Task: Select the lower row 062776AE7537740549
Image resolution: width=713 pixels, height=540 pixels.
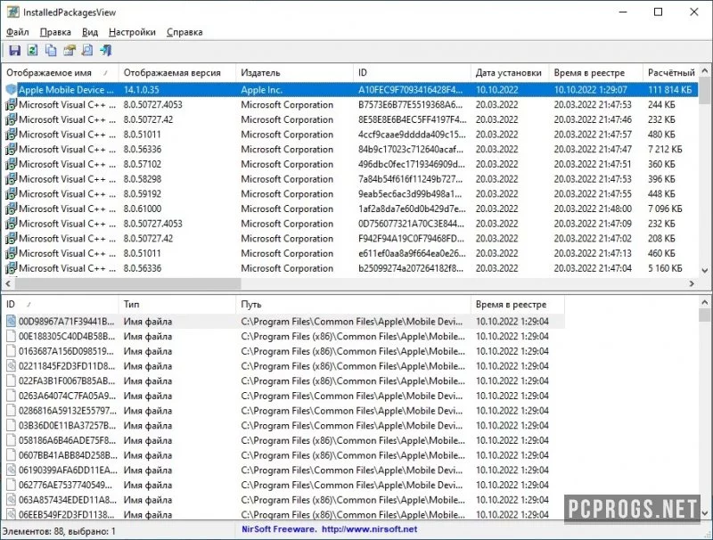Action: [x=283, y=485]
